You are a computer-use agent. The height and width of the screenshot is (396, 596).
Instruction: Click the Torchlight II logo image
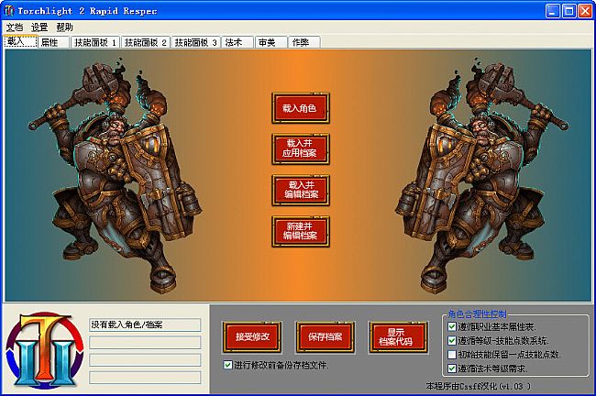click(x=45, y=350)
